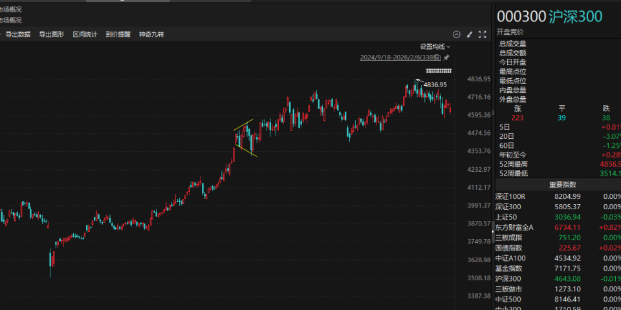Click the 2024/9/18-2026/2/6 date range link
Screen dimensions: 621x310
(x=400, y=57)
